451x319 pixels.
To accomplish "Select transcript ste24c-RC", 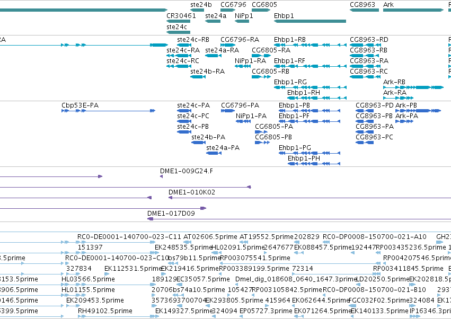I will coord(179,66).
